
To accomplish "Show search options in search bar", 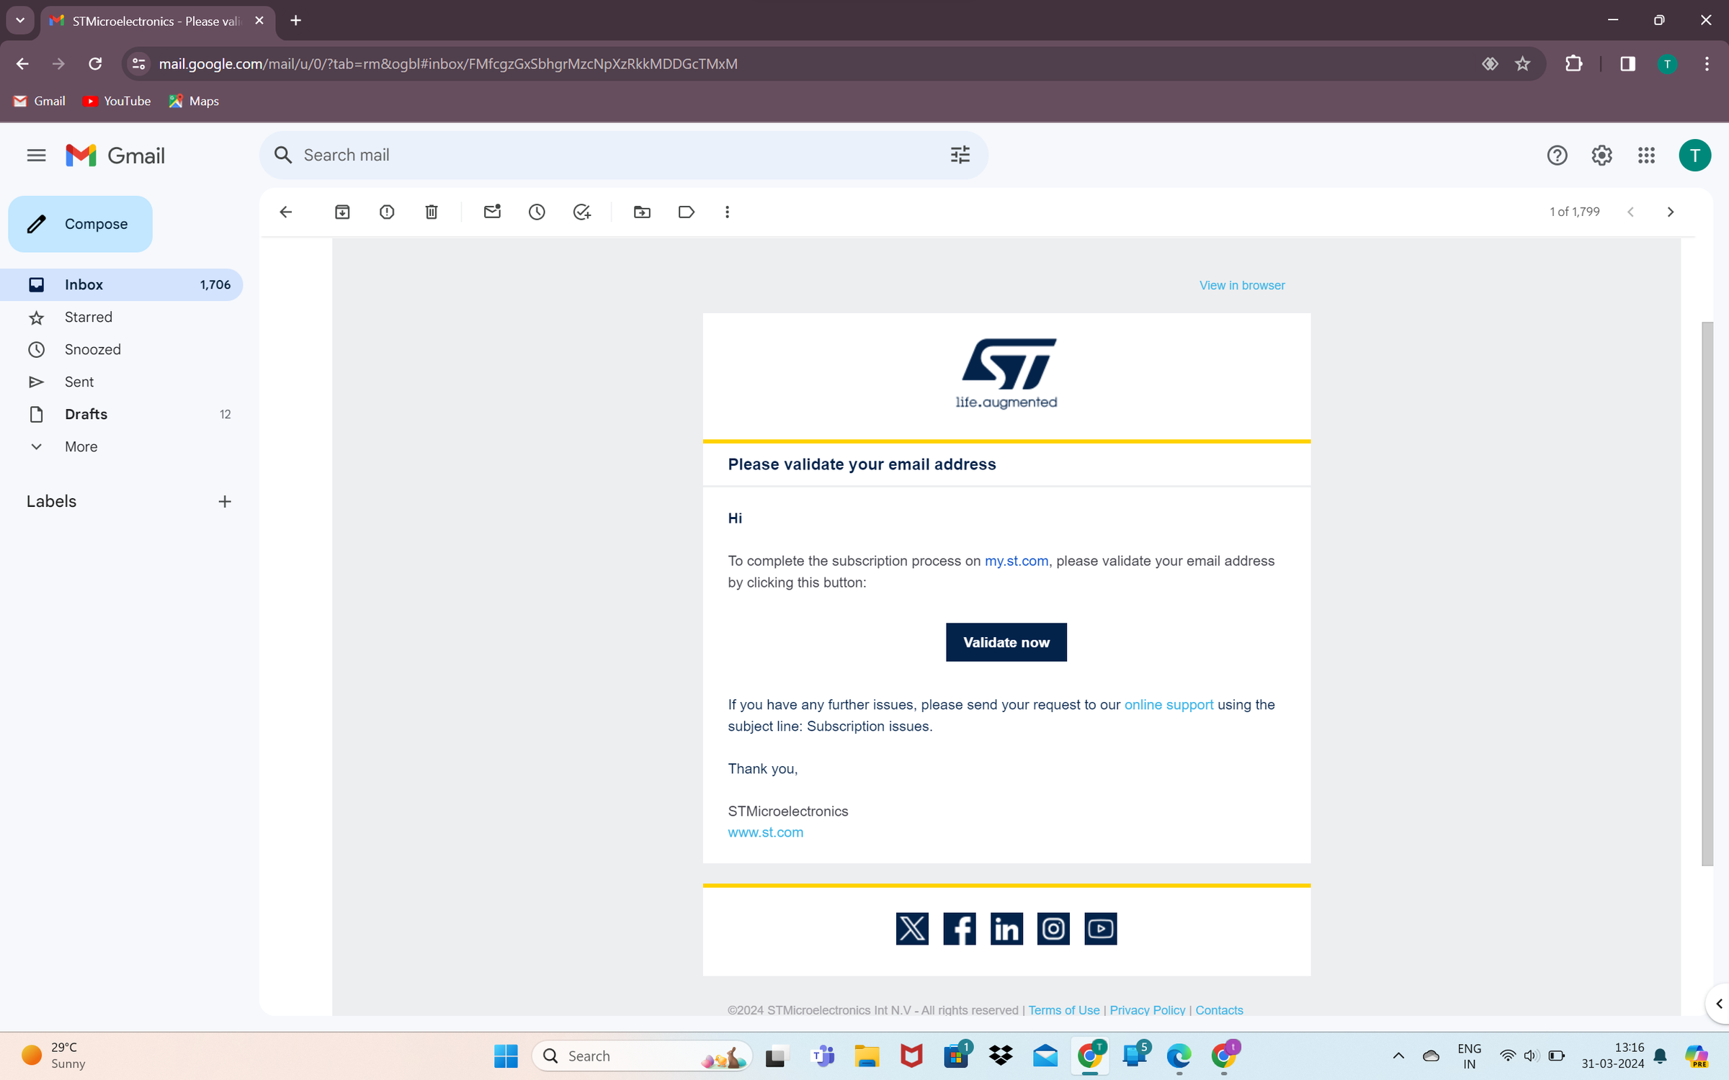I will coord(960,156).
